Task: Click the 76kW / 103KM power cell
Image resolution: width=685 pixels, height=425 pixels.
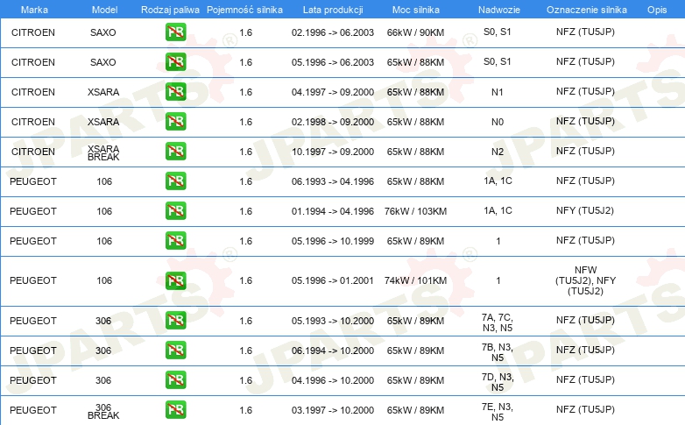Action: pos(415,211)
